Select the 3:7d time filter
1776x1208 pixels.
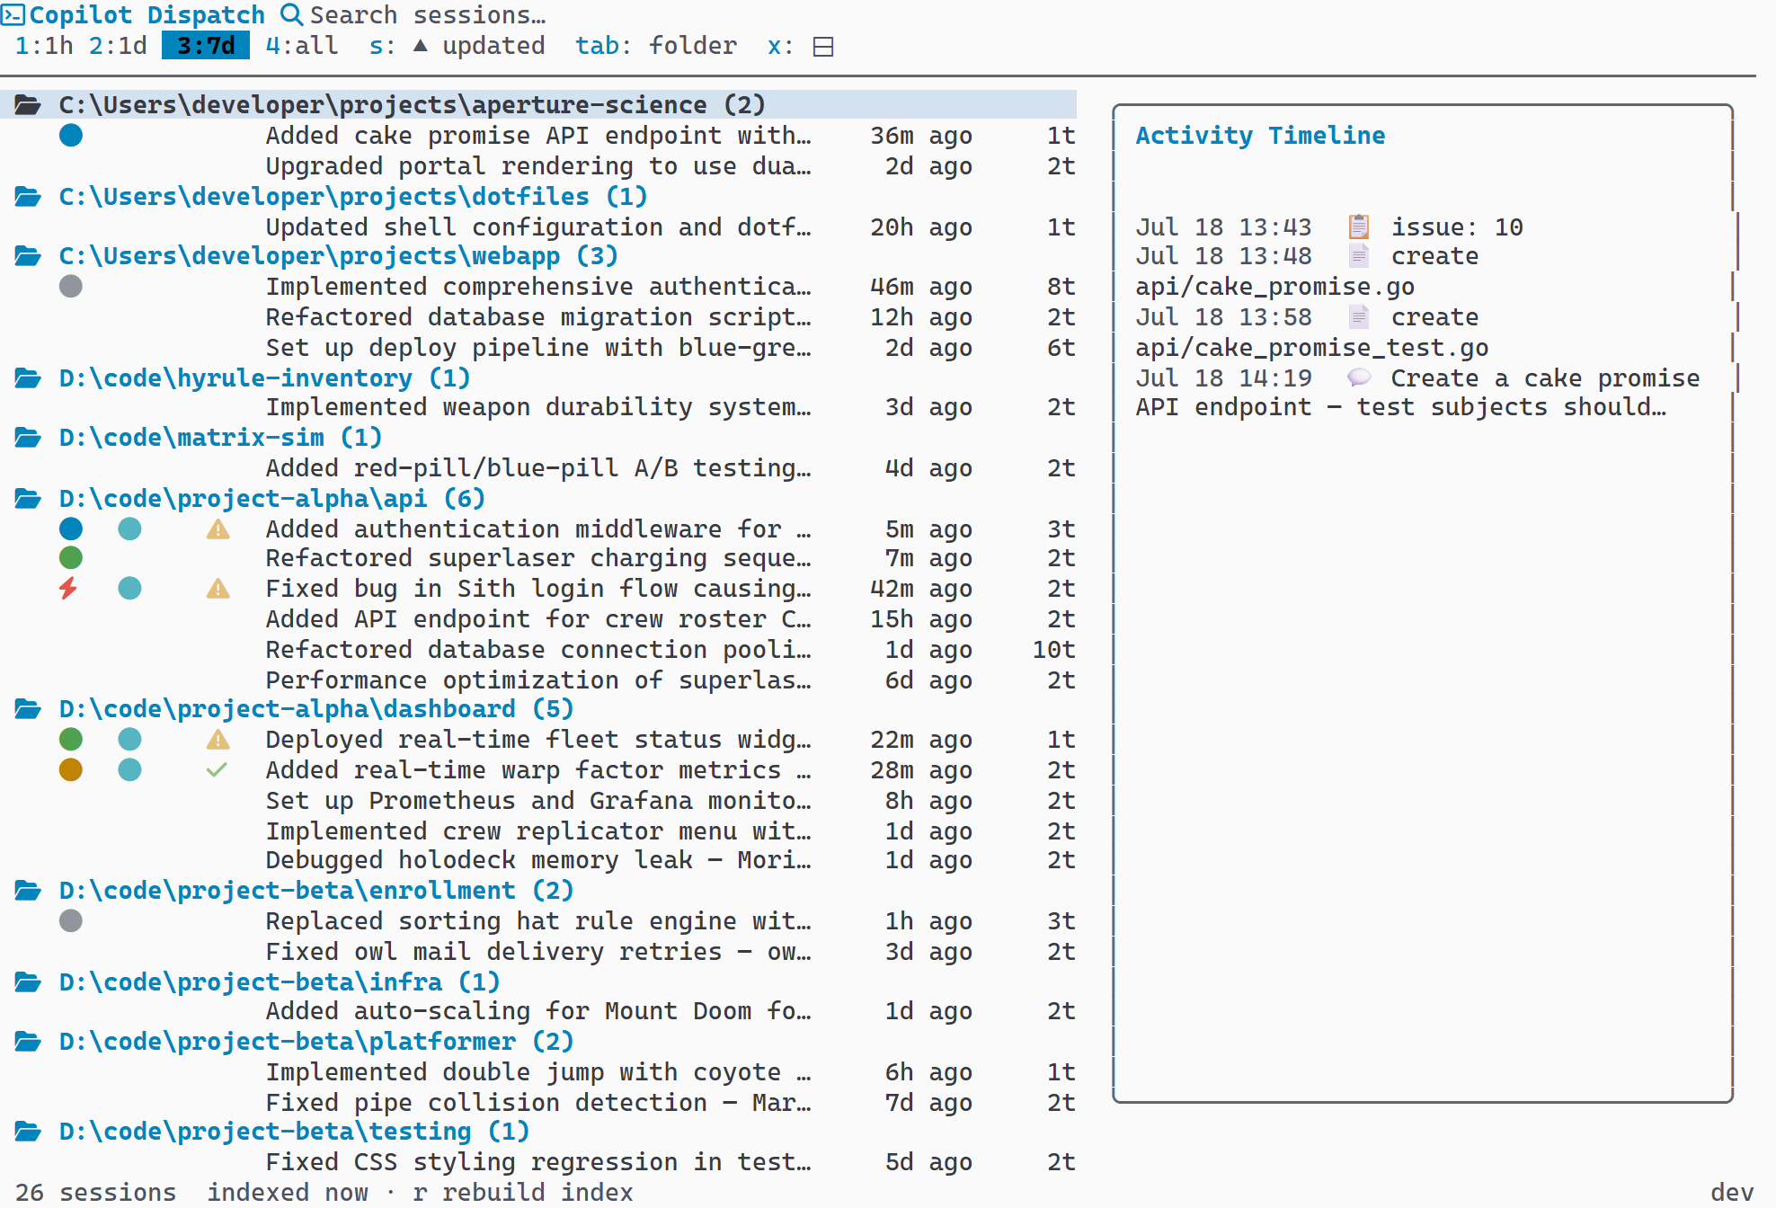coord(206,46)
